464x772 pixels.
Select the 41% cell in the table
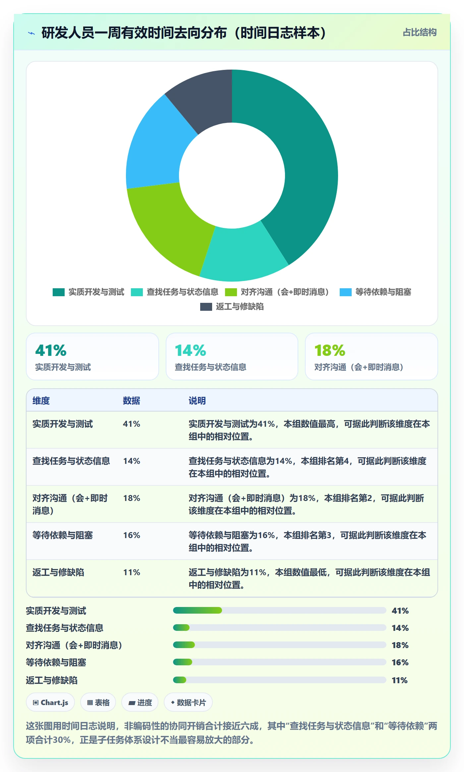pyautogui.click(x=132, y=424)
